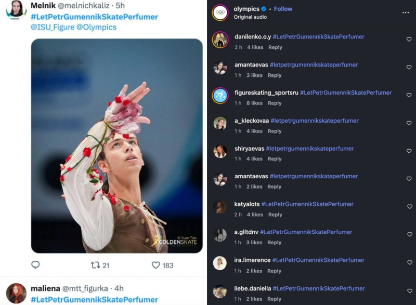Open the three-dot options menu beside olympics
The width and height of the screenshot is (416, 305).
point(406,12)
